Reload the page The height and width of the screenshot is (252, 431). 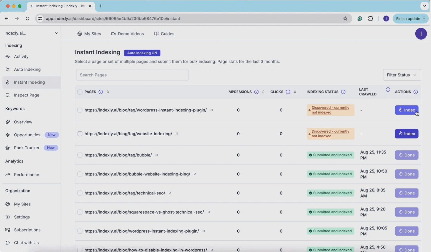27,19
